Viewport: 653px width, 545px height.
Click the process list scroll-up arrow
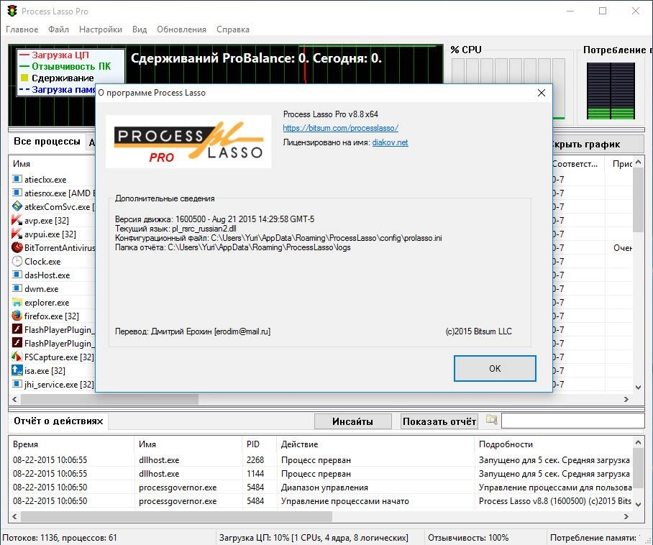(639, 162)
